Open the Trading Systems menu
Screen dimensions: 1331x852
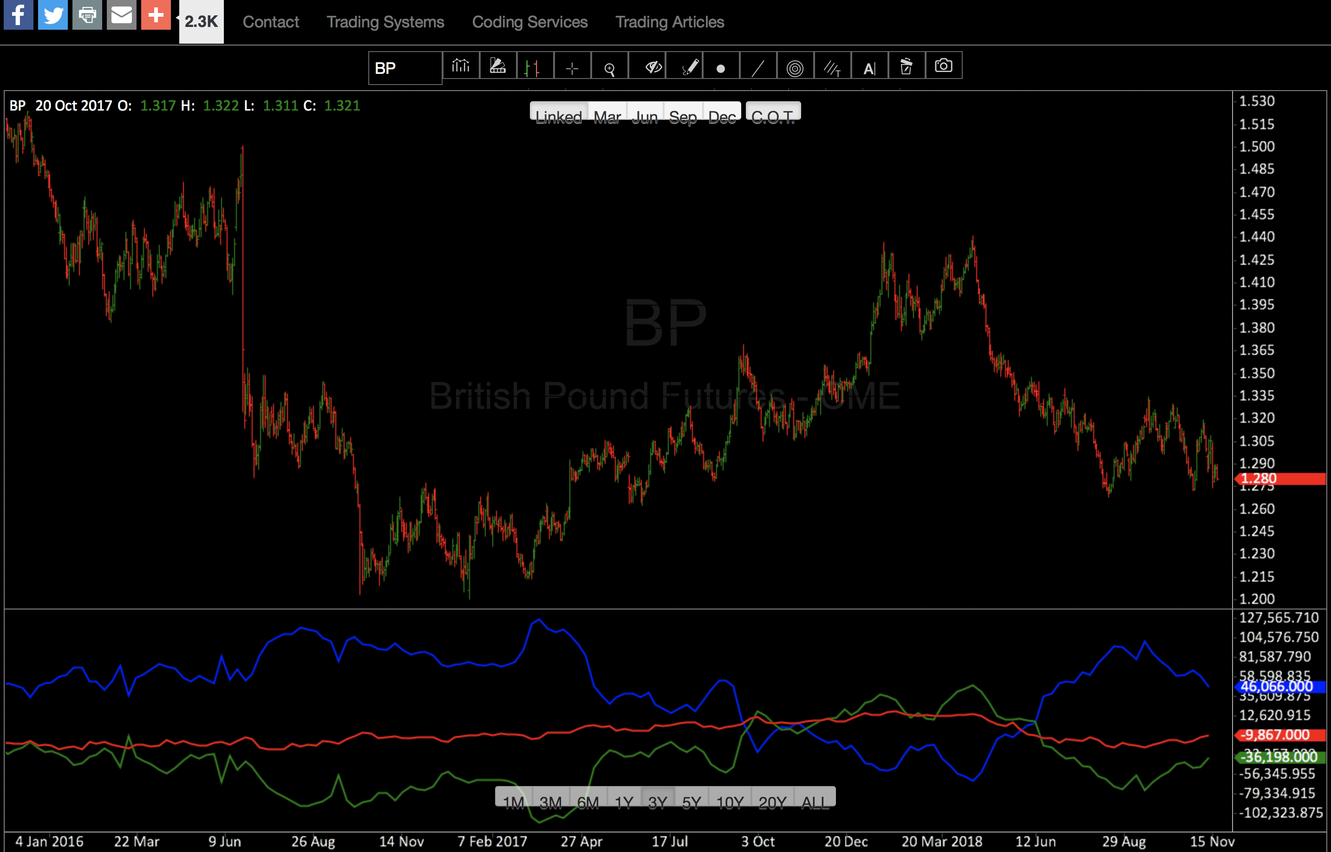(x=385, y=22)
